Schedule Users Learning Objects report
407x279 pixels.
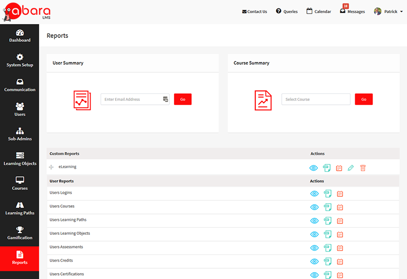pos(340,234)
